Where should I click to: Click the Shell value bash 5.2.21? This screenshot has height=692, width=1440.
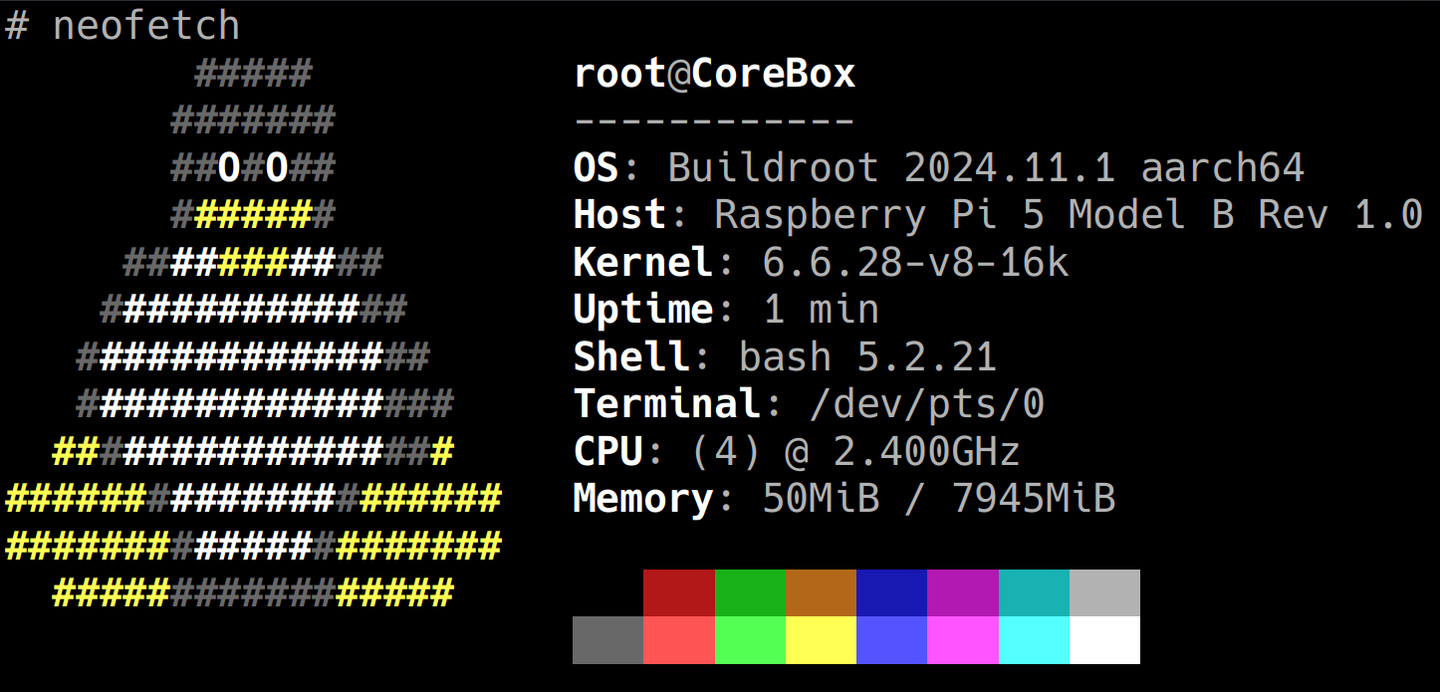pos(867,357)
